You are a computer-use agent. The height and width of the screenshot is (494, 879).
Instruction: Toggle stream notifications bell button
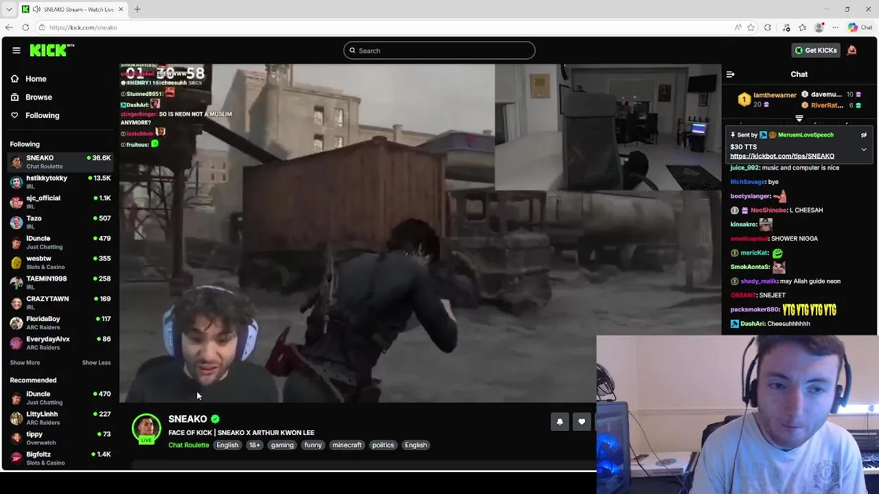pos(560,422)
